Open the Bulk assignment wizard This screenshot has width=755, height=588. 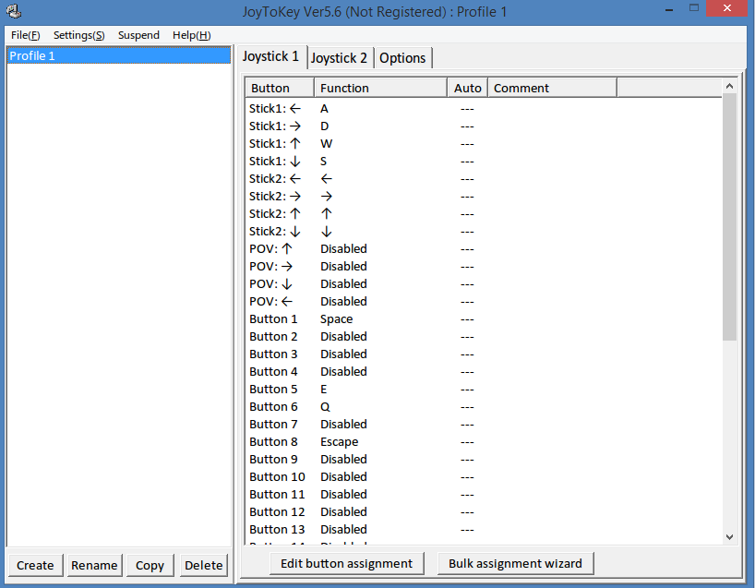point(515,563)
